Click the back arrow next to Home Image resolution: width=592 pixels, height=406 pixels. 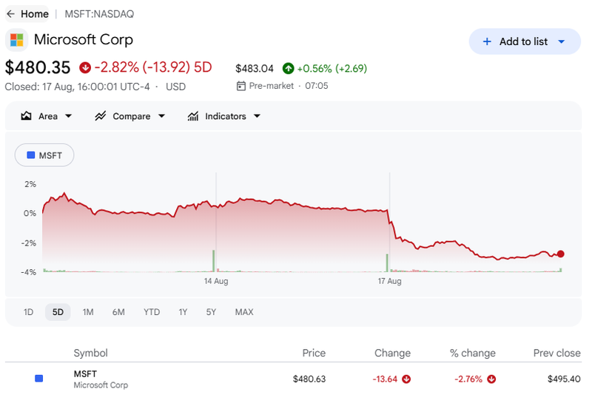pyautogui.click(x=10, y=14)
